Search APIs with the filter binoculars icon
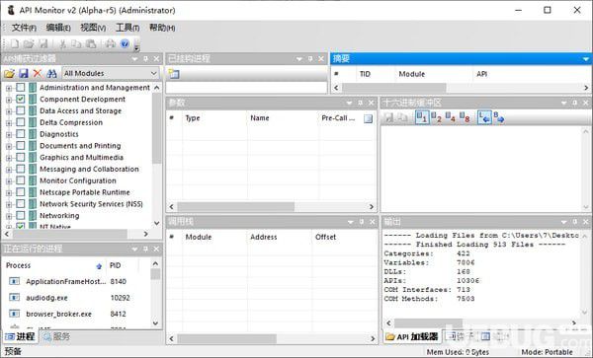The height and width of the screenshot is (358, 593). pyautogui.click(x=51, y=73)
